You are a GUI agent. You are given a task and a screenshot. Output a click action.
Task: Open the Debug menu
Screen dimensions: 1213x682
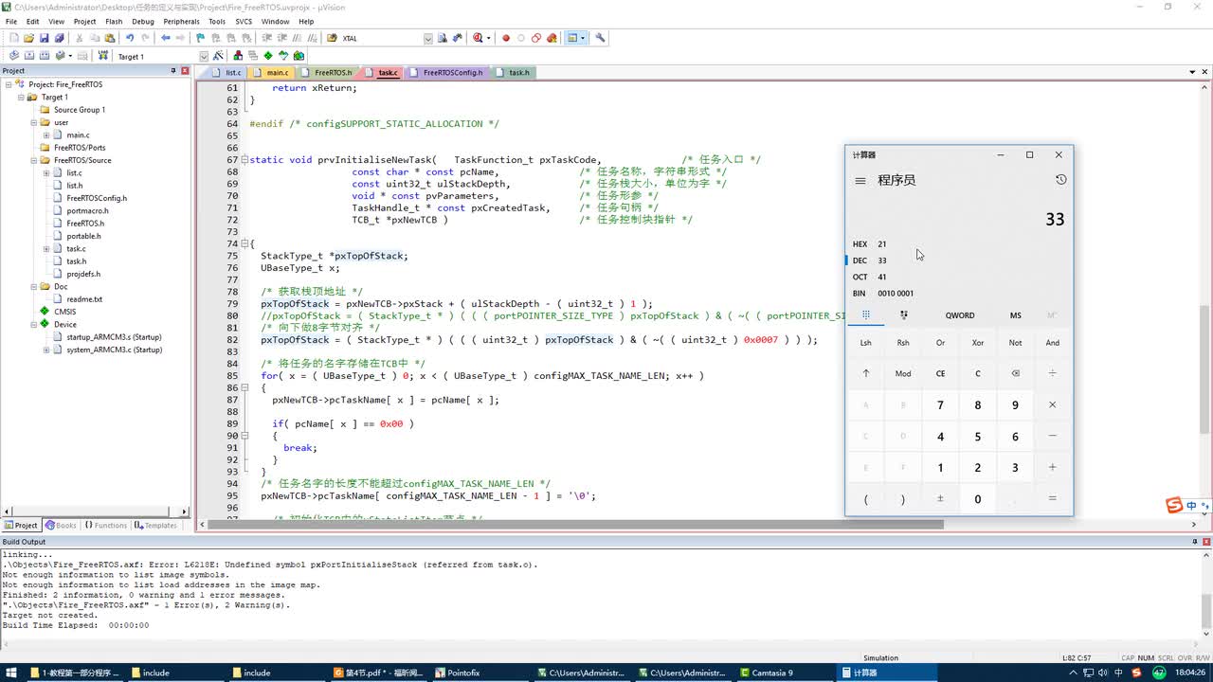[x=143, y=21]
